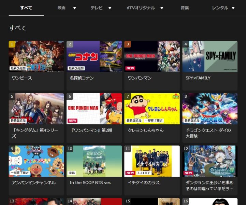Click the 最新話追加 label on ワンピース
This screenshot has width=246, height=205.
click(x=18, y=68)
